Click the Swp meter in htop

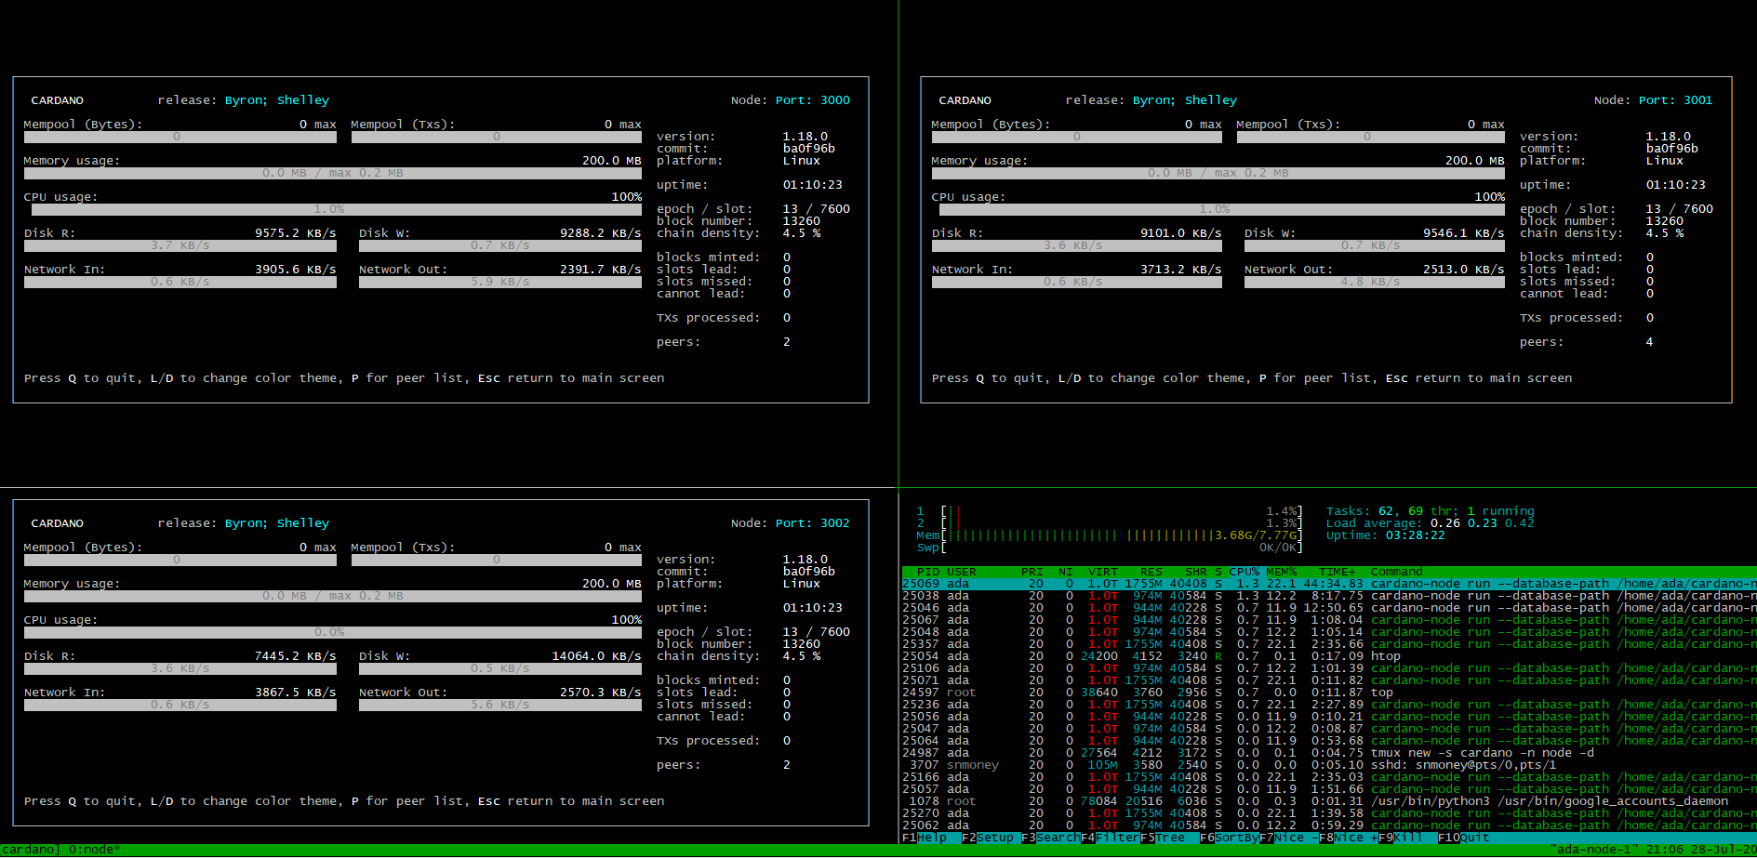[1111, 548]
